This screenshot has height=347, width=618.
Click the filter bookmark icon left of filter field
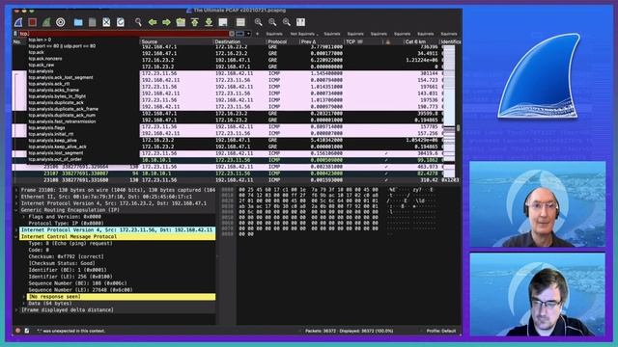(15, 34)
